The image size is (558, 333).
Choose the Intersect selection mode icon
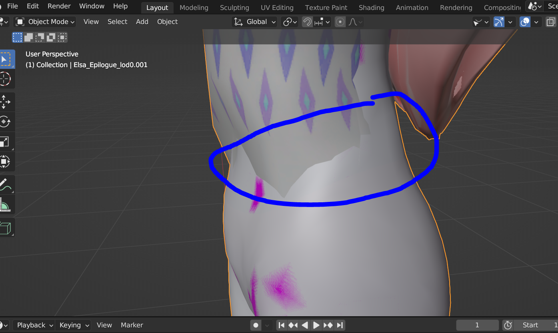(62, 38)
